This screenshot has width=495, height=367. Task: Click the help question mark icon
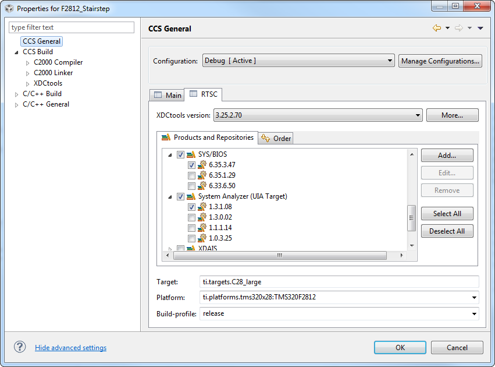(x=20, y=347)
